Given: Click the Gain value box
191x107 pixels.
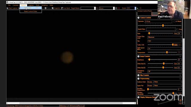Looking at the screenshot, I should click(x=180, y=34).
